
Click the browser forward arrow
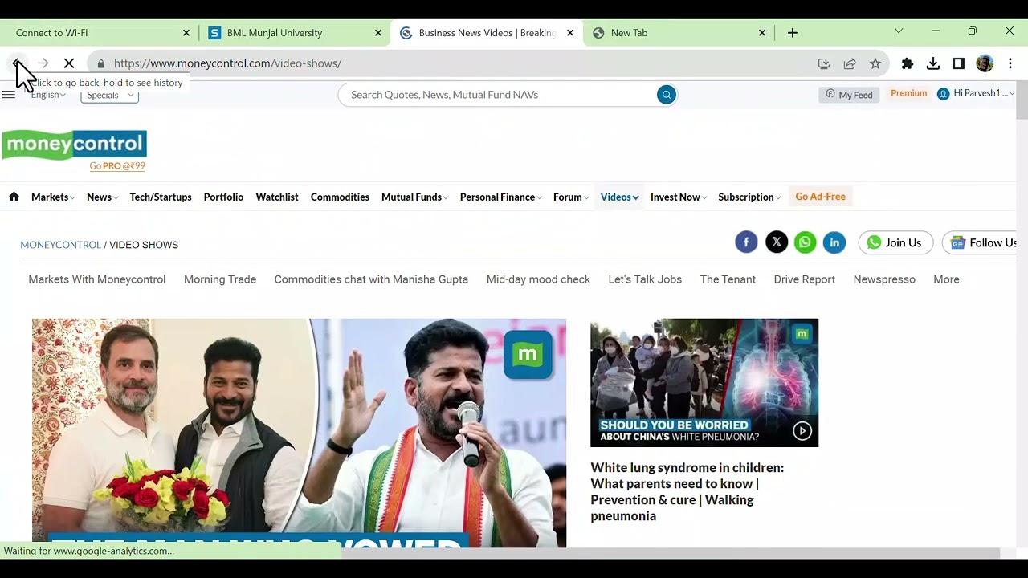point(43,63)
